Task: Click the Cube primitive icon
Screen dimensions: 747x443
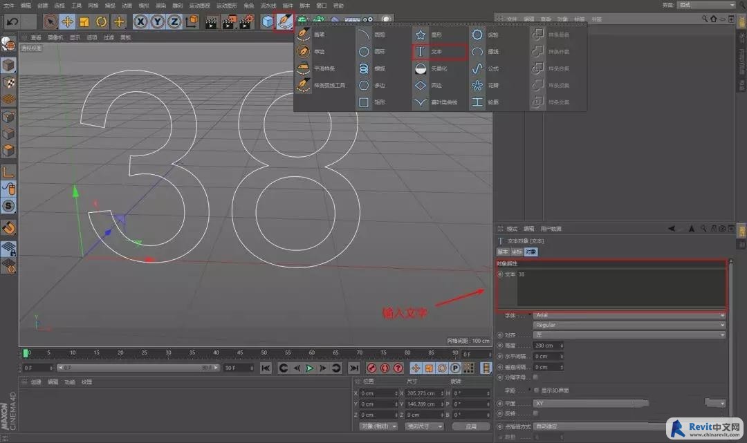Action: pyautogui.click(x=267, y=21)
